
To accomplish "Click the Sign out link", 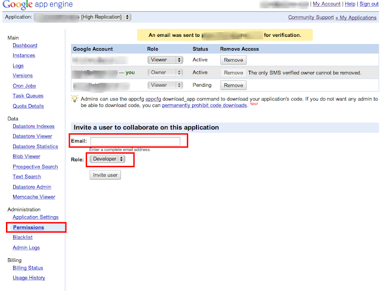I will [369, 4].
